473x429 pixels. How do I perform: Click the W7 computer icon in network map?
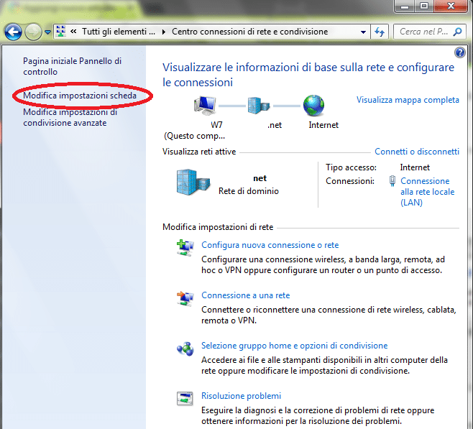(205, 106)
